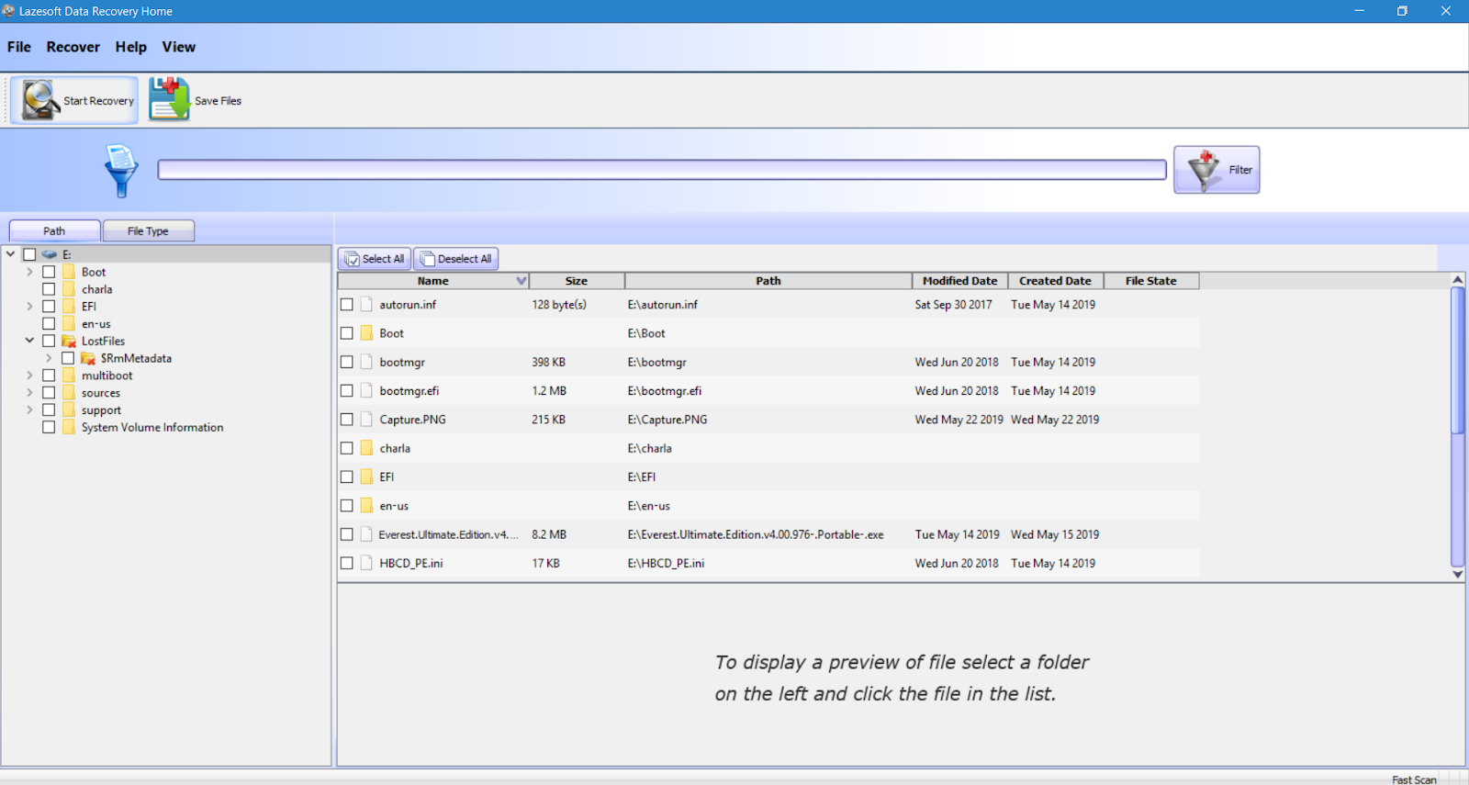
Task: Click the bootmgr.efi file icon
Action: [366, 390]
